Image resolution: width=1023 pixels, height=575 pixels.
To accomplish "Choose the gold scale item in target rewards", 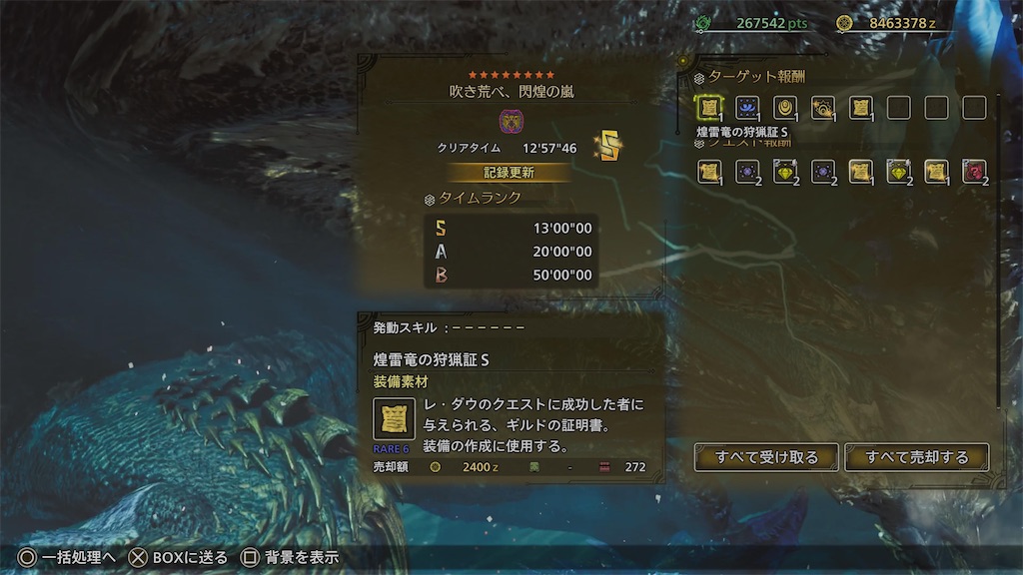I will pos(785,108).
